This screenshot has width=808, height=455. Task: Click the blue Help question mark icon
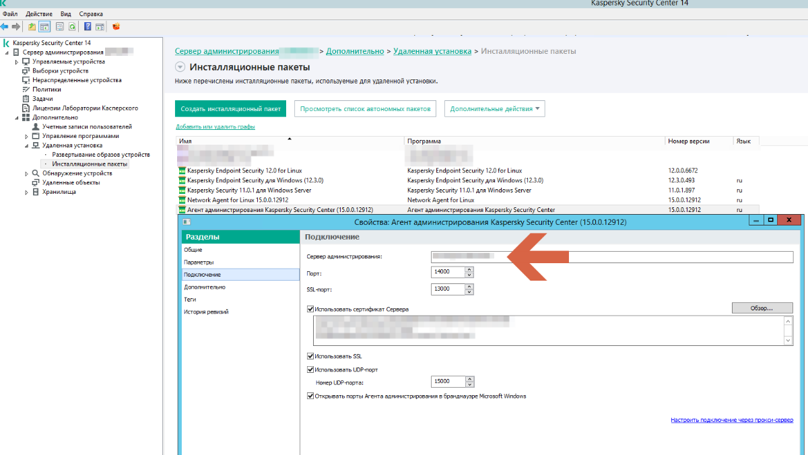pos(88,27)
